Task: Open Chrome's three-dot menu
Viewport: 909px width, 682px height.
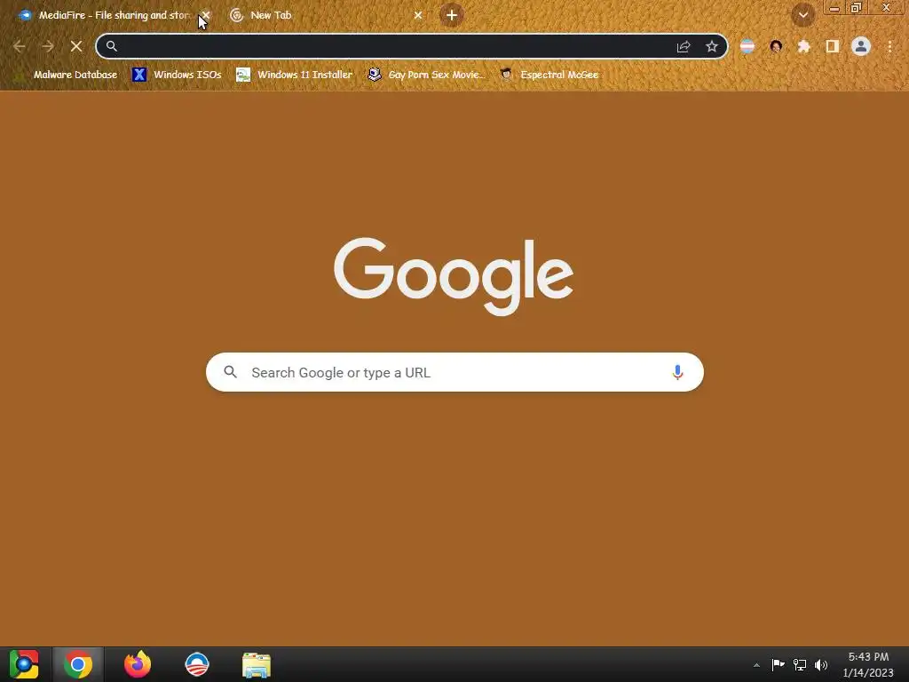Action: point(889,46)
